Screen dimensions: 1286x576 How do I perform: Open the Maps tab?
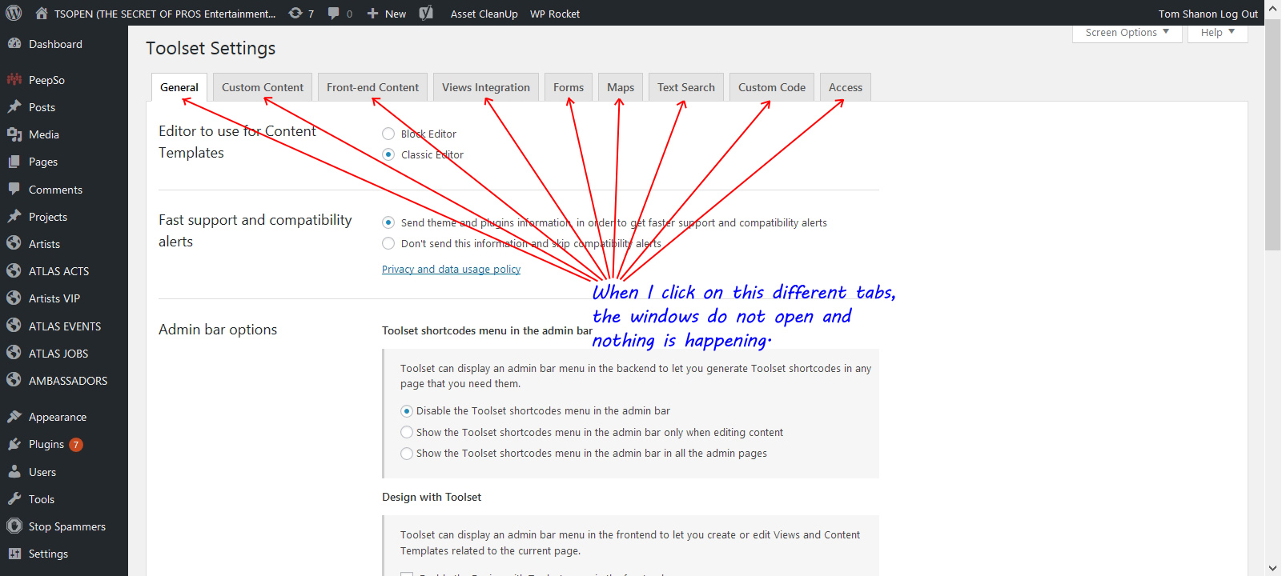[x=621, y=87]
